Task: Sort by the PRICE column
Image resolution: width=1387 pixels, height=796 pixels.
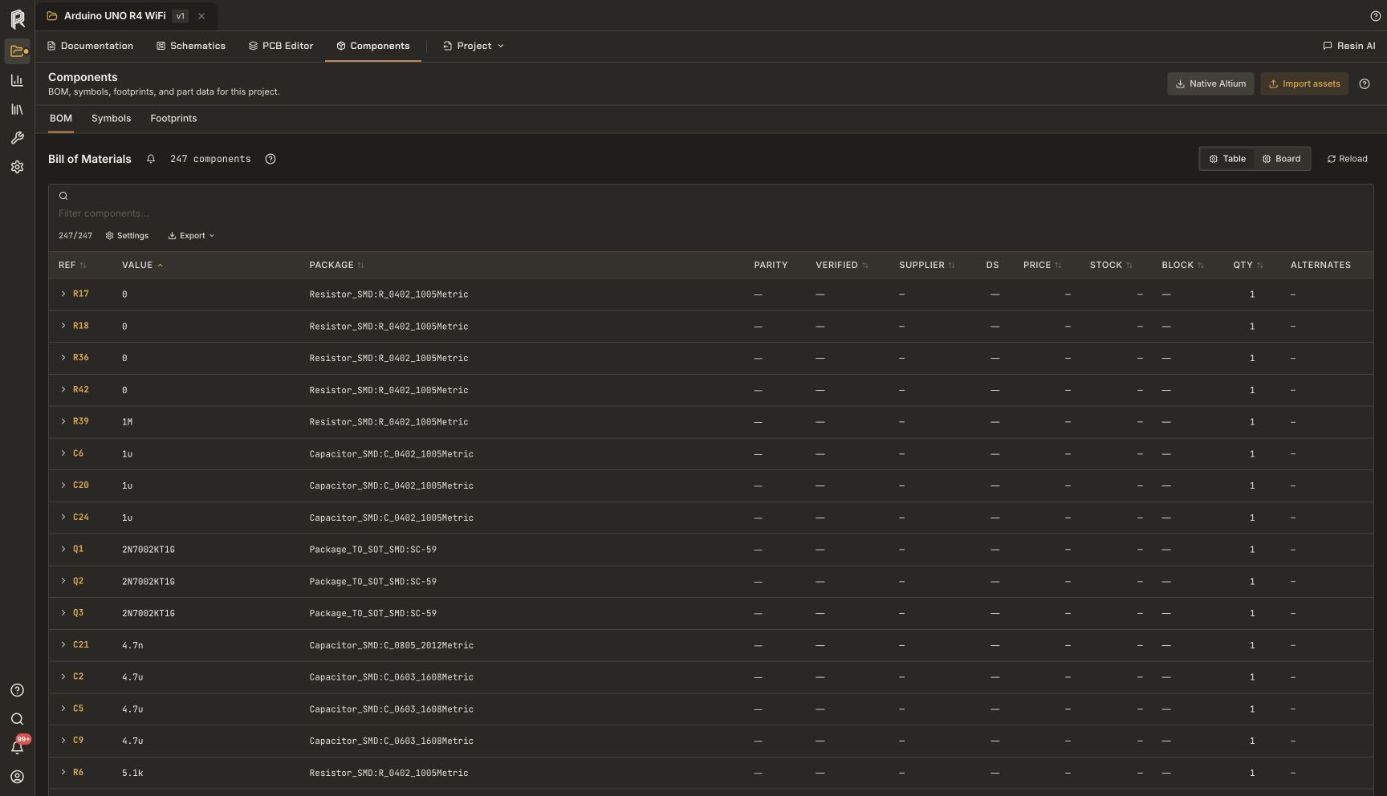Action: pos(1042,265)
